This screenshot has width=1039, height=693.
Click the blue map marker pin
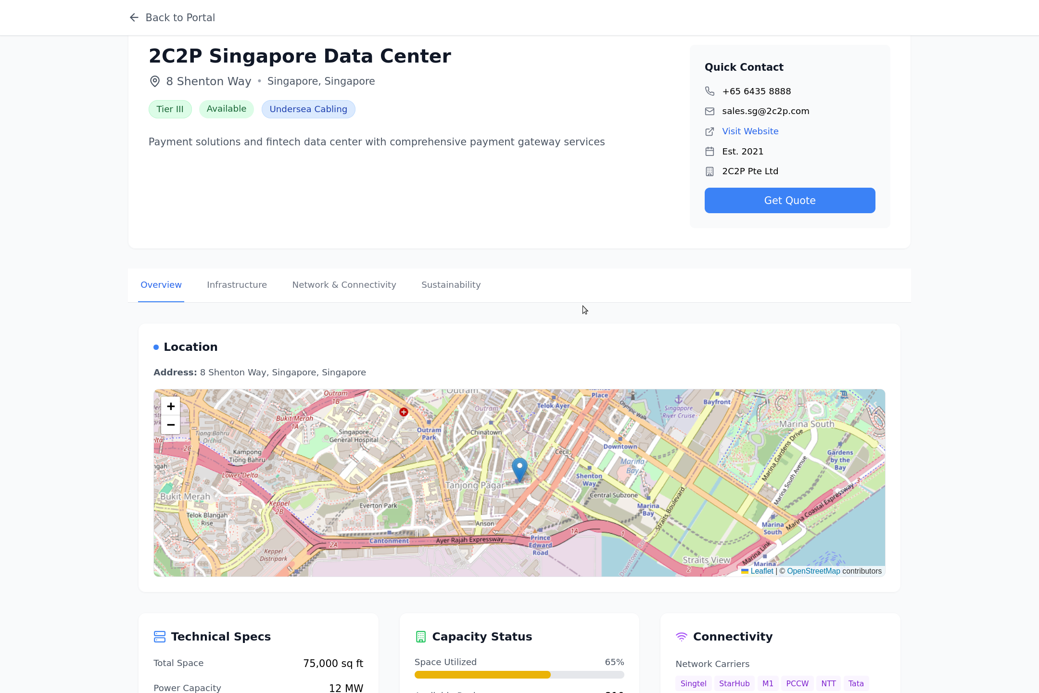pyautogui.click(x=519, y=468)
